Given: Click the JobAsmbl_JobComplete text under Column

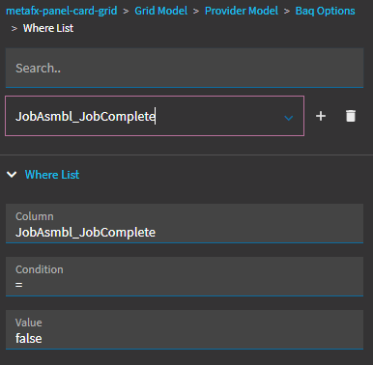Looking at the screenshot, I should tap(85, 233).
